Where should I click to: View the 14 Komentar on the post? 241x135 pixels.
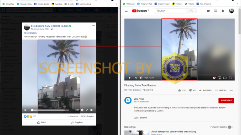click(73, 116)
